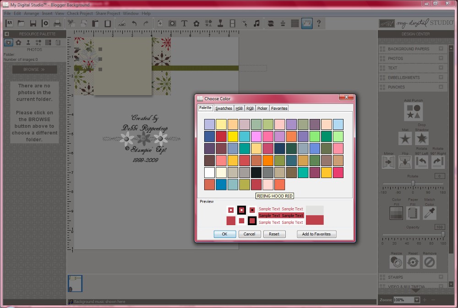Select the Cut scissors icon
458x308 pixels.
pos(71,23)
